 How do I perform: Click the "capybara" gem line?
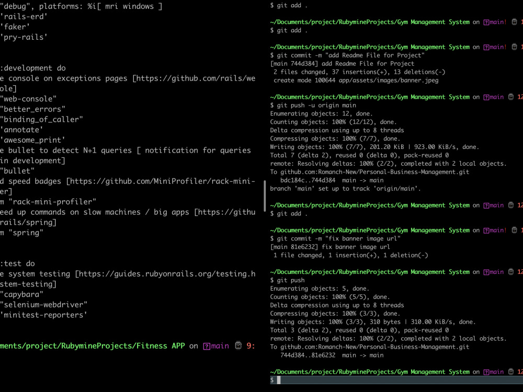21,295
